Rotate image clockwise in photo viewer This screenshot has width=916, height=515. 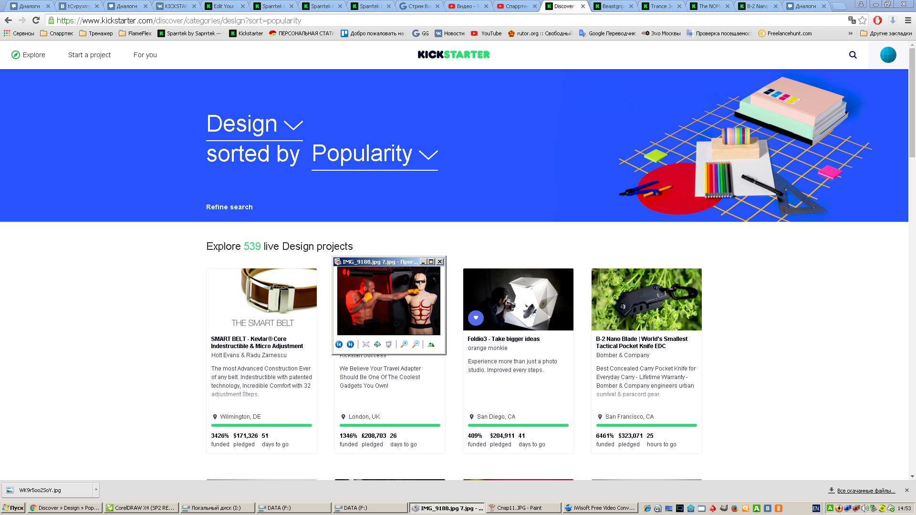click(431, 344)
